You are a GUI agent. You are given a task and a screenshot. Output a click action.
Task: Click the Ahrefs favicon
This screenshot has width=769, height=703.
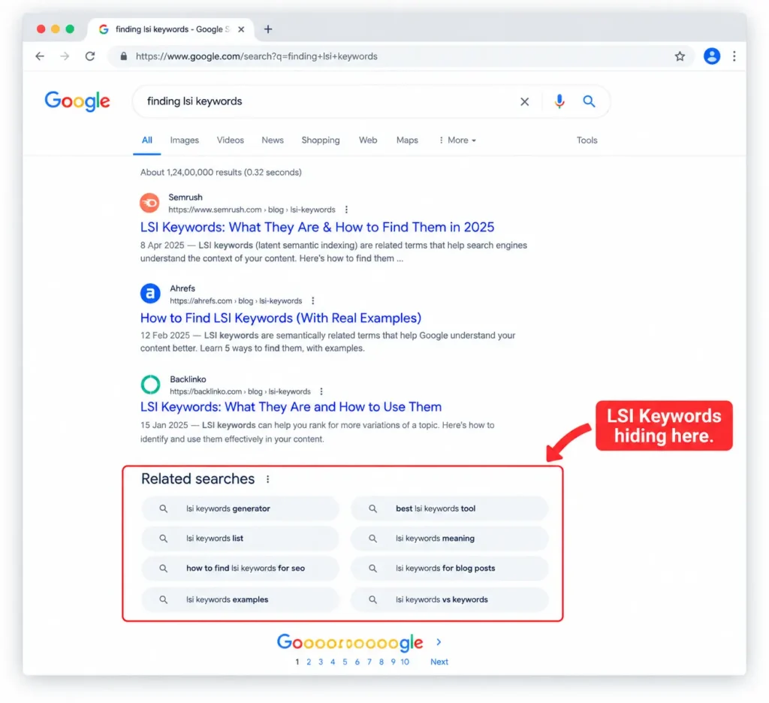coord(150,294)
